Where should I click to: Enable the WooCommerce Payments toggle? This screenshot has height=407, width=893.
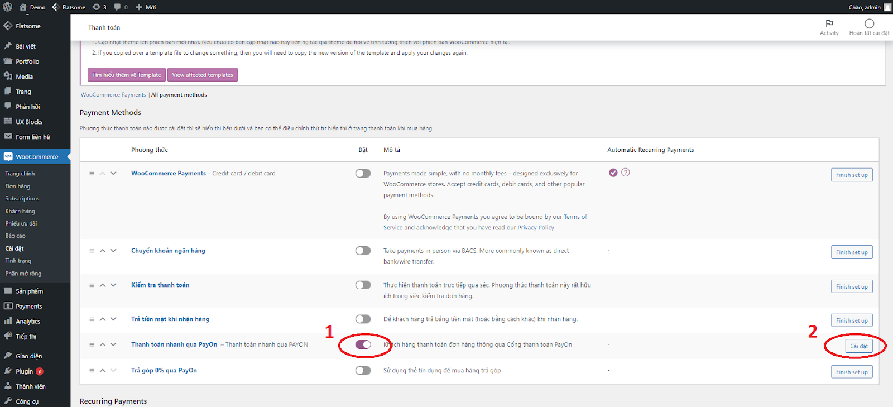363,174
